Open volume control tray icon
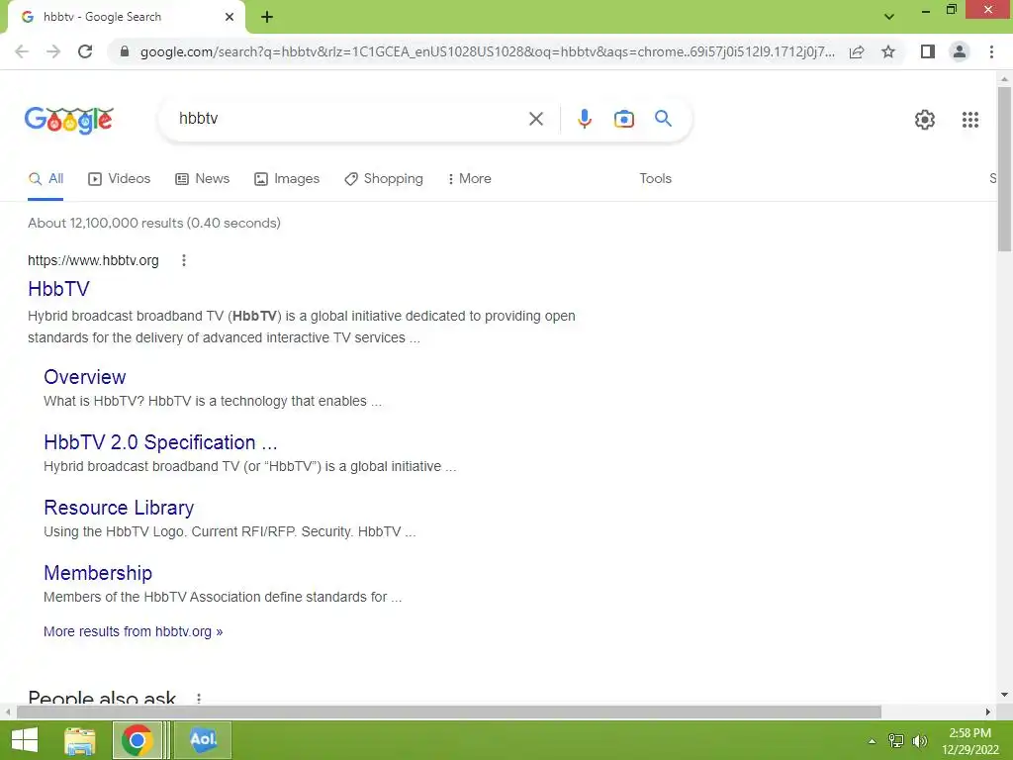 click(919, 740)
